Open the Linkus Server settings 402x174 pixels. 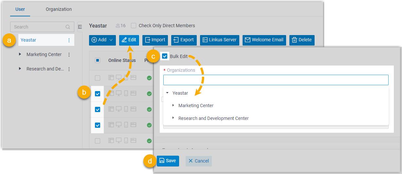click(220, 40)
